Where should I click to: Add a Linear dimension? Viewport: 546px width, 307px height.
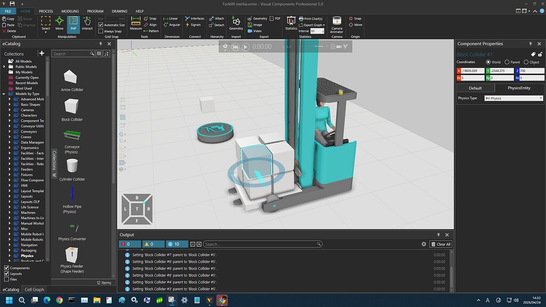[x=171, y=19]
